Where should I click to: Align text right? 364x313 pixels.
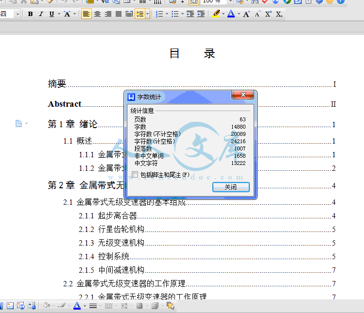pyautogui.click(x=108, y=14)
